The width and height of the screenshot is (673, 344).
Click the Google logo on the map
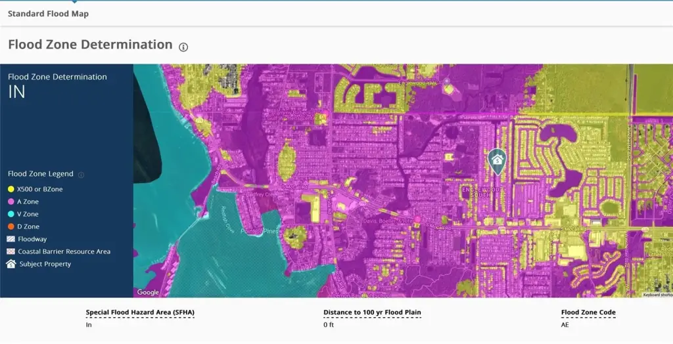(x=148, y=292)
